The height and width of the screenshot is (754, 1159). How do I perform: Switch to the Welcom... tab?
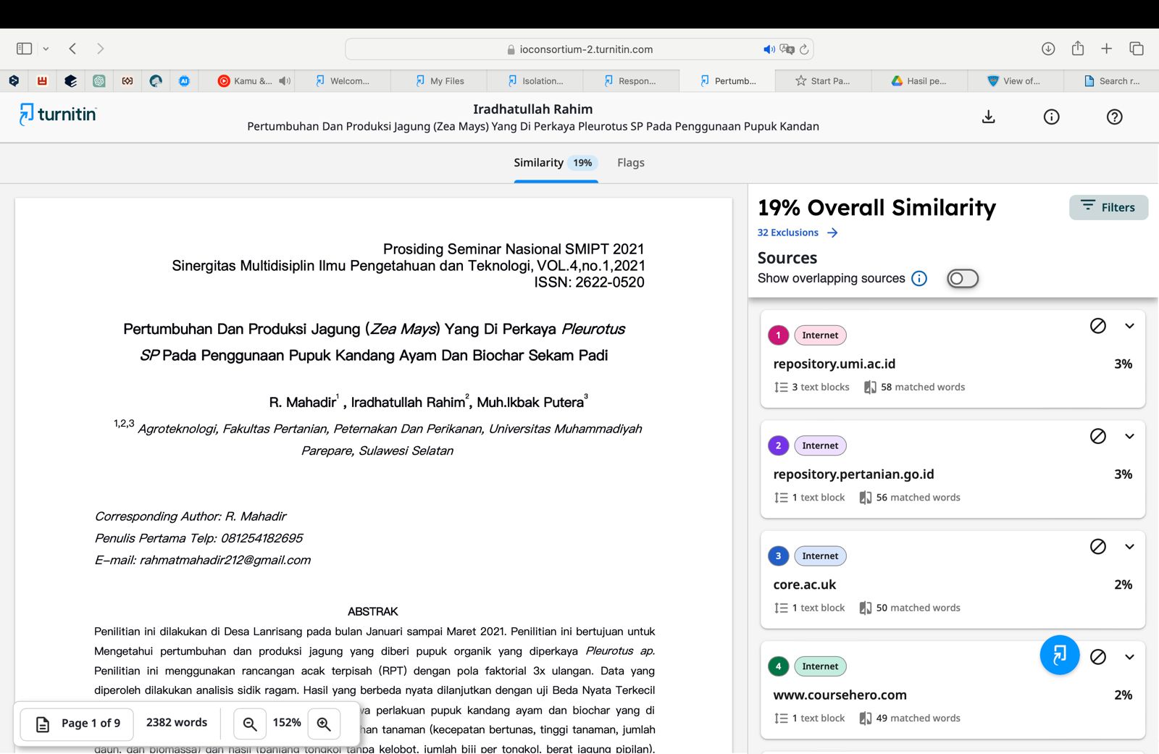pyautogui.click(x=343, y=81)
